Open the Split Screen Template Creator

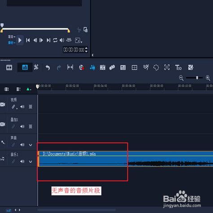point(191,68)
